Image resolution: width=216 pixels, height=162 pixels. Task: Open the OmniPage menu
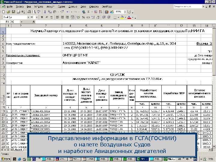(x=107, y=7)
